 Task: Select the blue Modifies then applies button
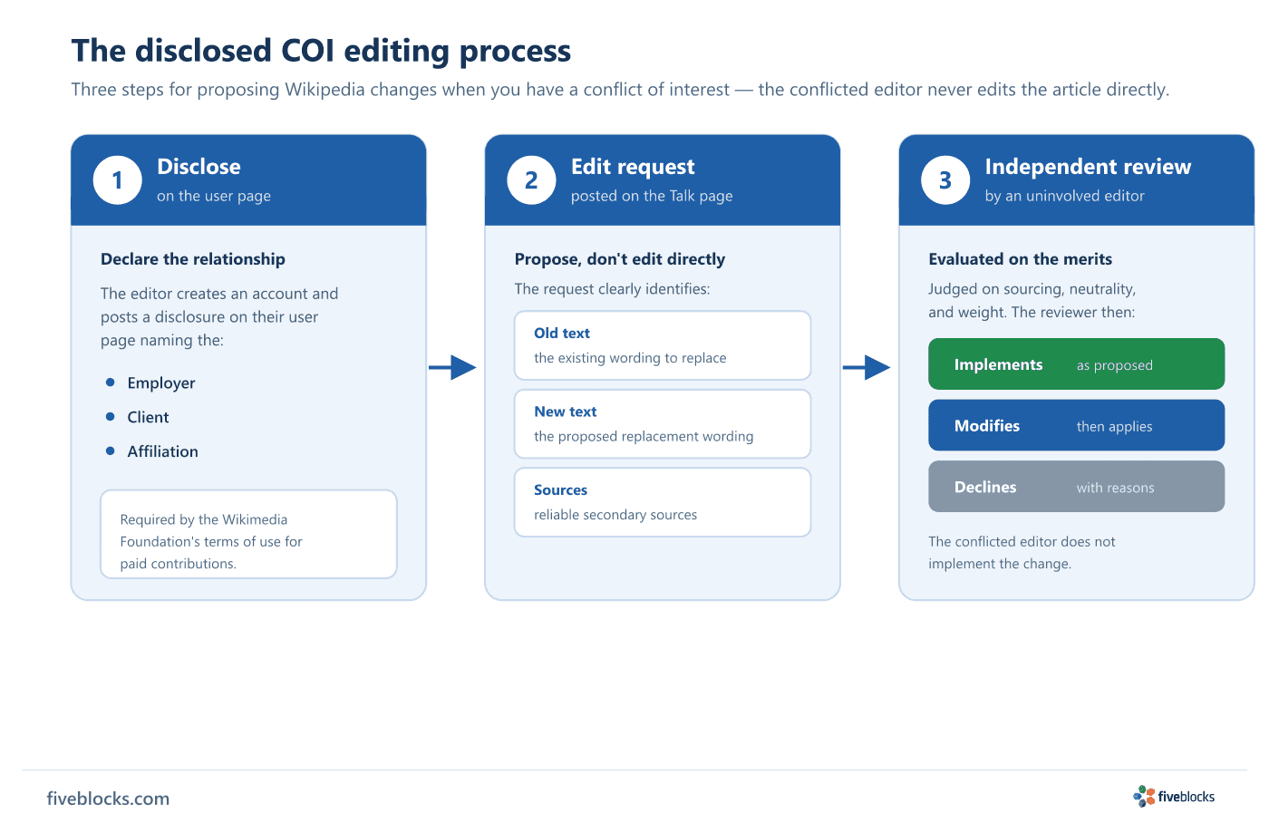click(x=1077, y=425)
